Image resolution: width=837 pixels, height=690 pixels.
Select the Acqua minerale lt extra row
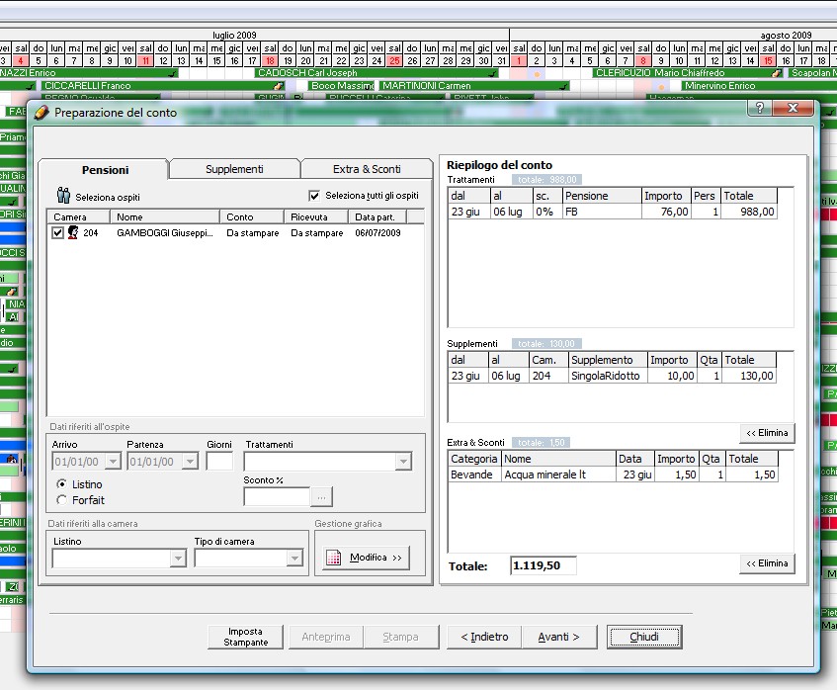[613, 474]
